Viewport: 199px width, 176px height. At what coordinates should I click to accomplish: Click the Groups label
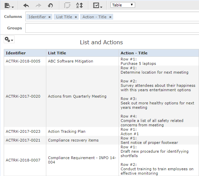click(15, 28)
